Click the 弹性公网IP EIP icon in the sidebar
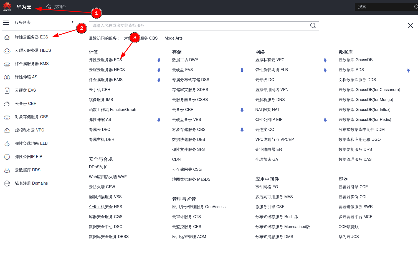 (x=7, y=156)
